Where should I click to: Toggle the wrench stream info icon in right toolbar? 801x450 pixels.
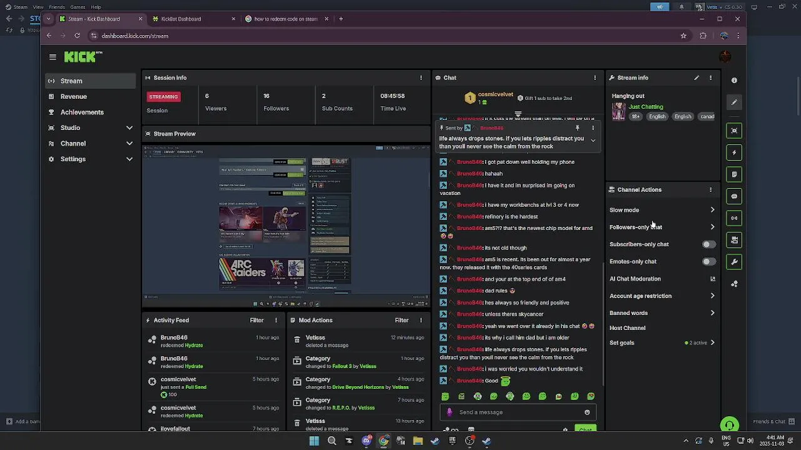(x=734, y=262)
